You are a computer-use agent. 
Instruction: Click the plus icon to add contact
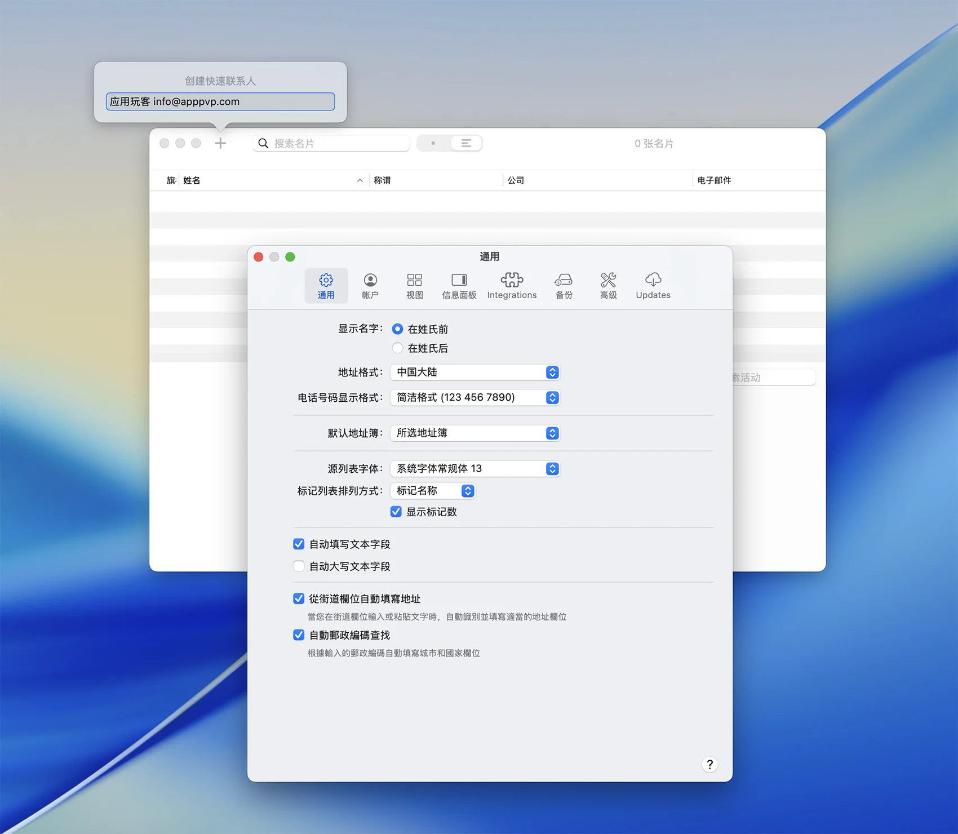tap(220, 143)
